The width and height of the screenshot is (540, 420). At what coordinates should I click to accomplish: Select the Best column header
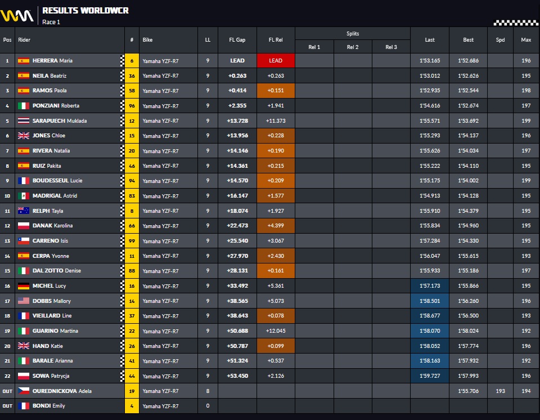point(468,40)
